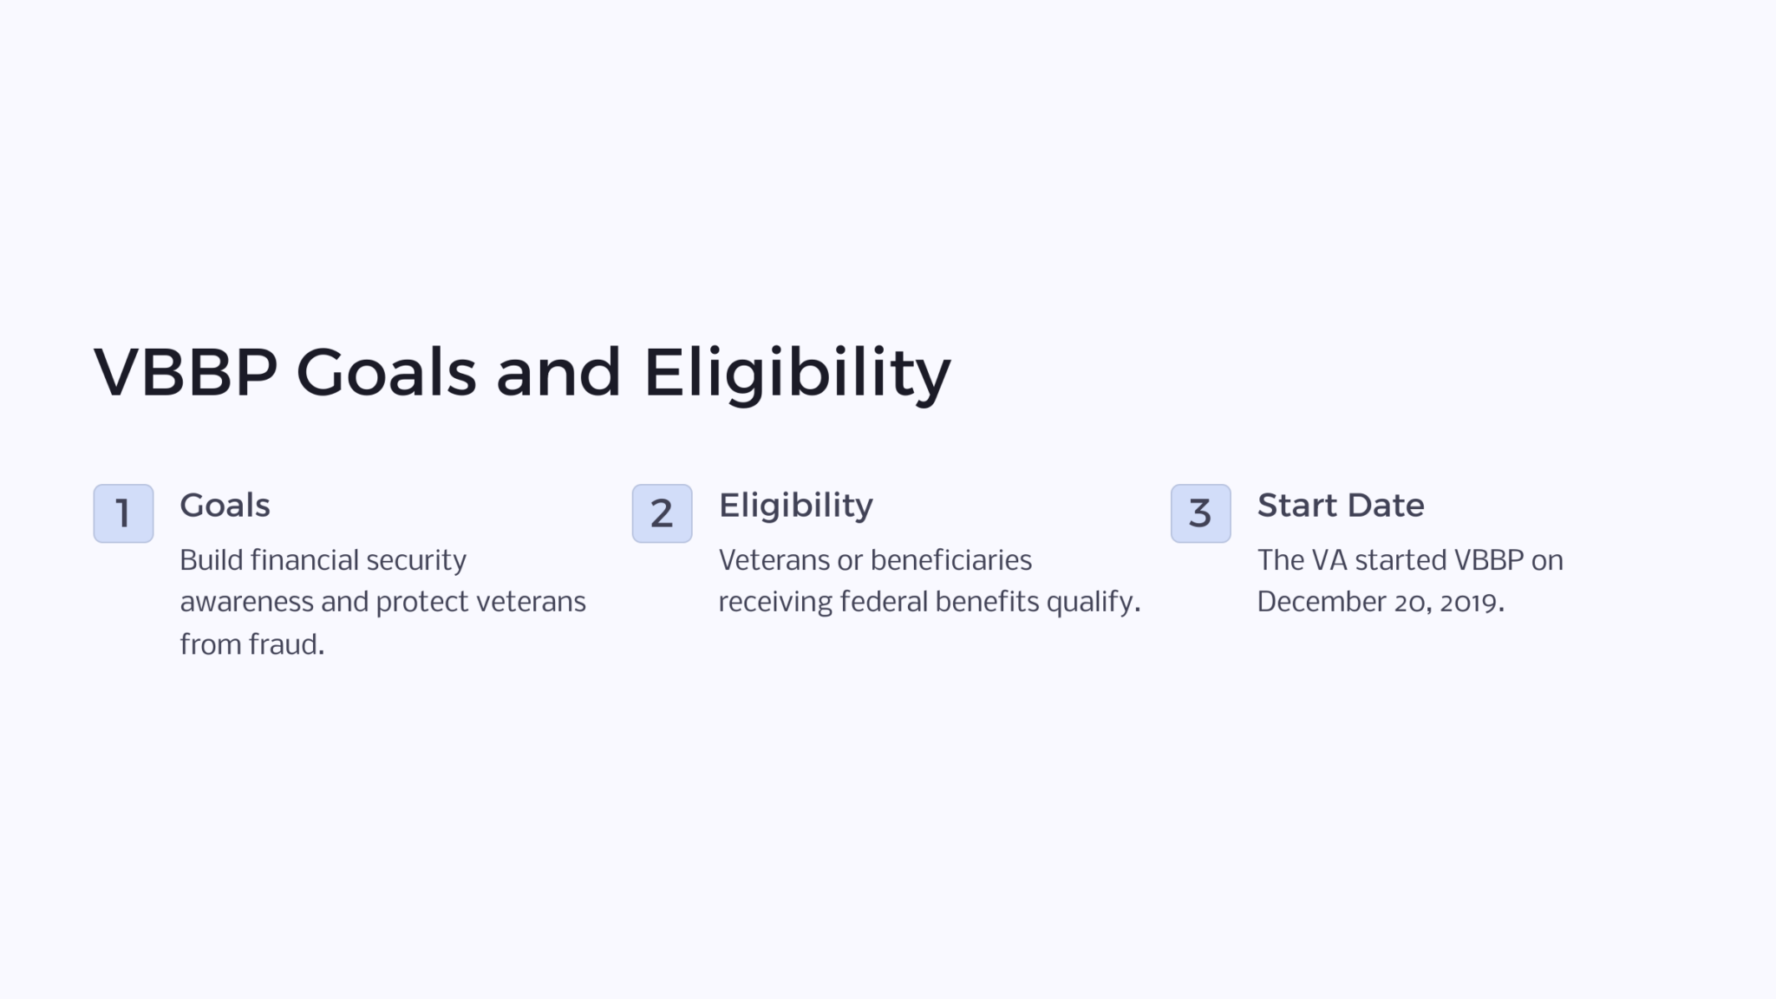This screenshot has width=1776, height=999.
Task: Click 'Goals' in the main title
Action: pyautogui.click(x=386, y=373)
